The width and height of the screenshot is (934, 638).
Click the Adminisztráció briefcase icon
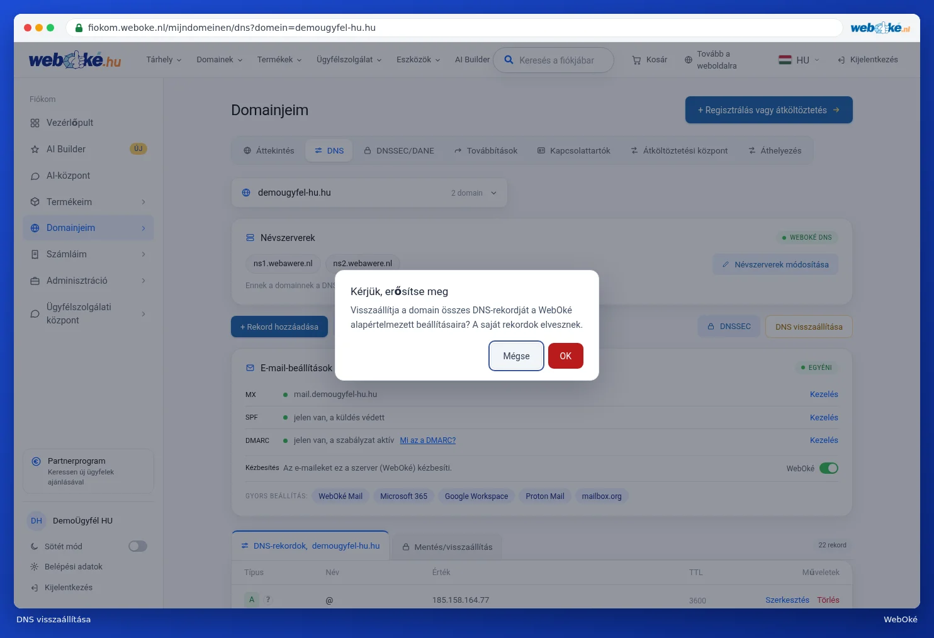click(x=35, y=281)
